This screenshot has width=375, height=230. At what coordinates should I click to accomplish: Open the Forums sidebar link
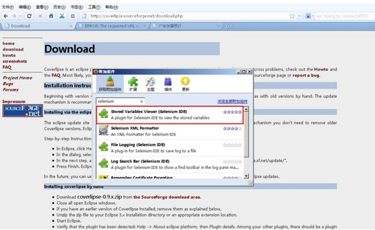click(x=11, y=90)
